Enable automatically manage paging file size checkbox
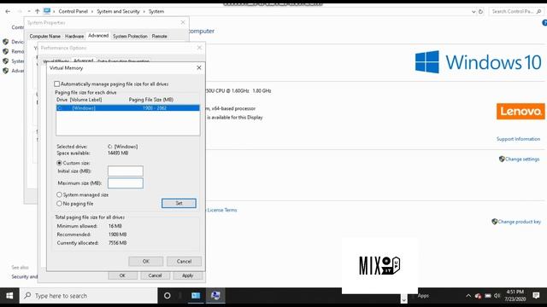 [57, 84]
